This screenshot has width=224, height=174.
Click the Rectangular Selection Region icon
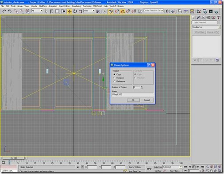click(x=57, y=12)
